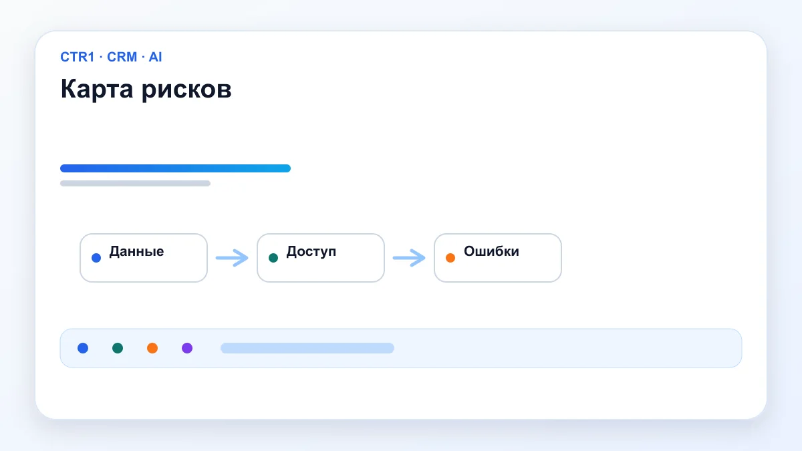Select the blue dot in bottom legend bar

[x=83, y=348]
